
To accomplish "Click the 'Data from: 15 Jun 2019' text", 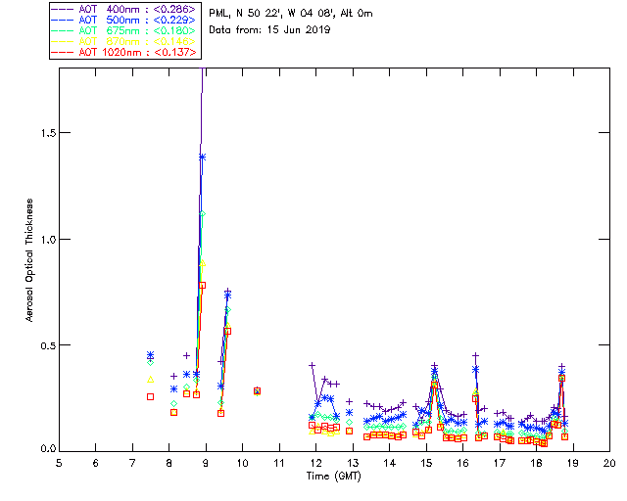I will [269, 29].
